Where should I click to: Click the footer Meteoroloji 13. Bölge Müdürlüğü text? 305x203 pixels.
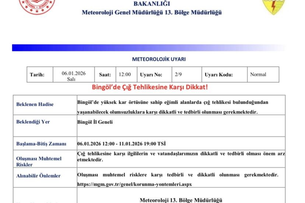(x=181, y=200)
